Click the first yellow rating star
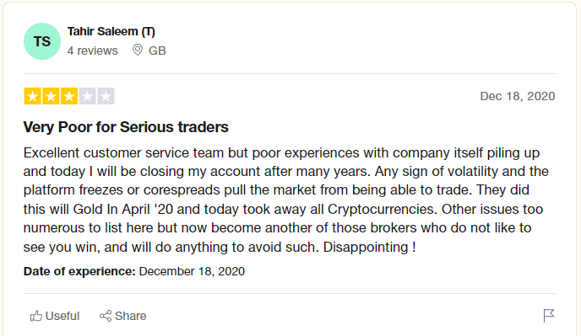 pyautogui.click(x=33, y=97)
